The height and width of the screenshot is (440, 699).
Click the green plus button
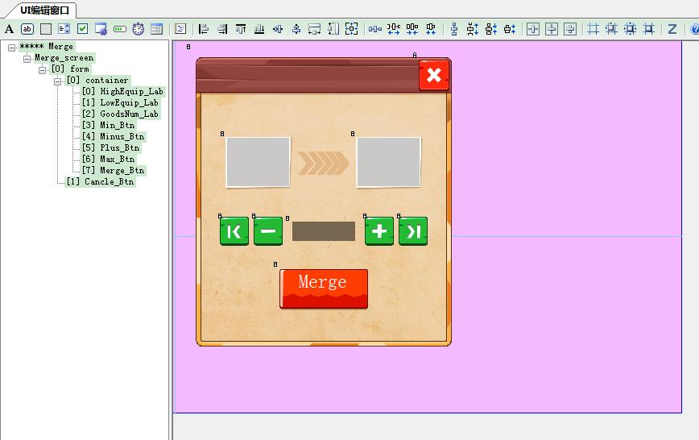click(379, 231)
